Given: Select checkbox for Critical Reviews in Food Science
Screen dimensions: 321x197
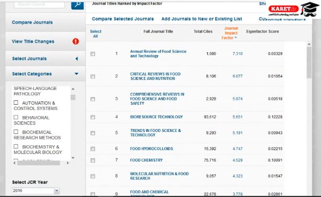Looking at the screenshot, I should 93,76.
